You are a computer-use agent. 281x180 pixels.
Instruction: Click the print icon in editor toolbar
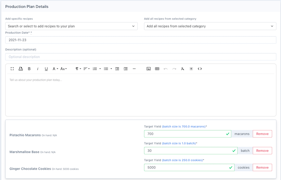(21, 69)
